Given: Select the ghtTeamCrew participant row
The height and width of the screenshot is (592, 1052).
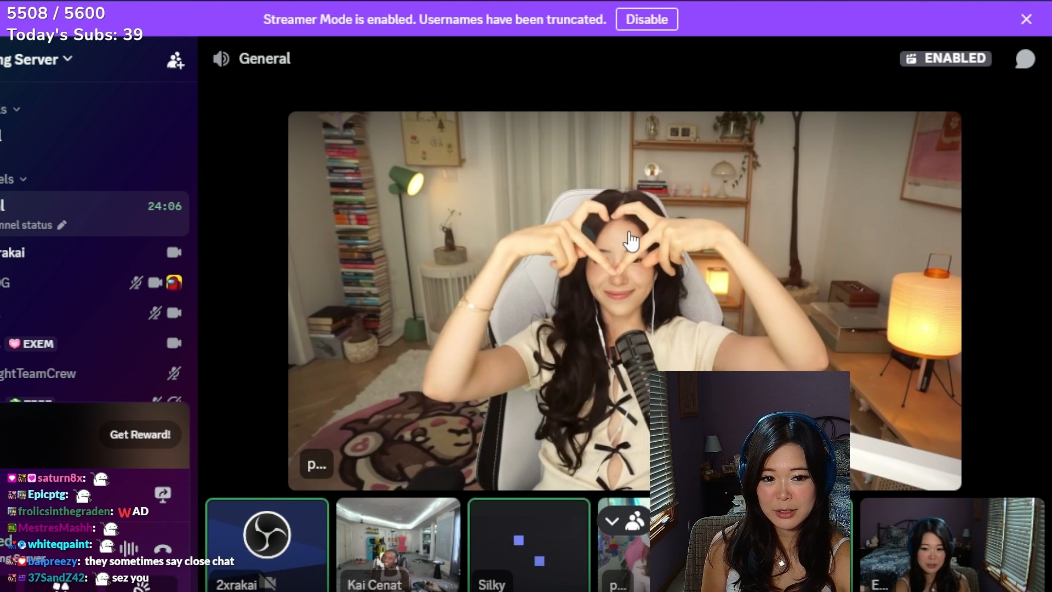Looking at the screenshot, I should (x=94, y=374).
